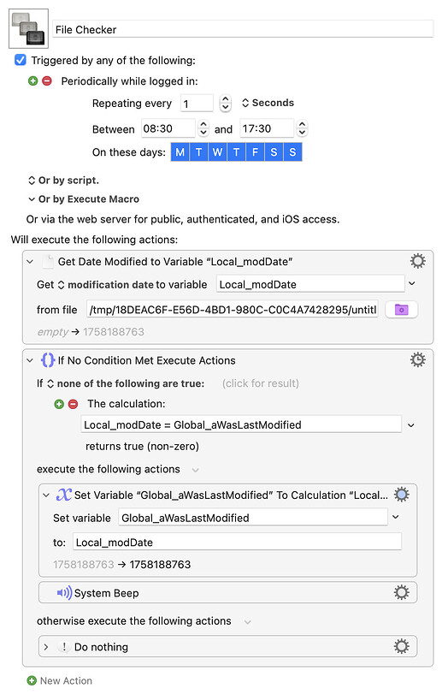
Task: Click the document icon of Get Date Modified
Action: click(x=48, y=261)
